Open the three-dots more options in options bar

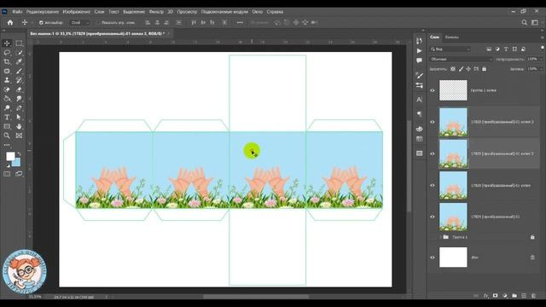[240, 22]
